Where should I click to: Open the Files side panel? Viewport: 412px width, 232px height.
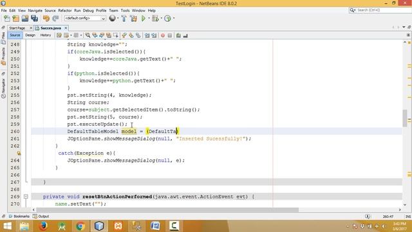[x=3, y=38]
